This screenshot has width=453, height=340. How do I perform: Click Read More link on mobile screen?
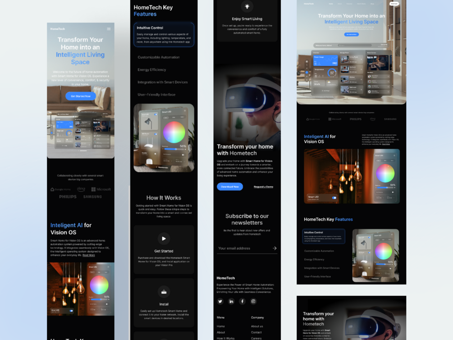click(x=89, y=255)
